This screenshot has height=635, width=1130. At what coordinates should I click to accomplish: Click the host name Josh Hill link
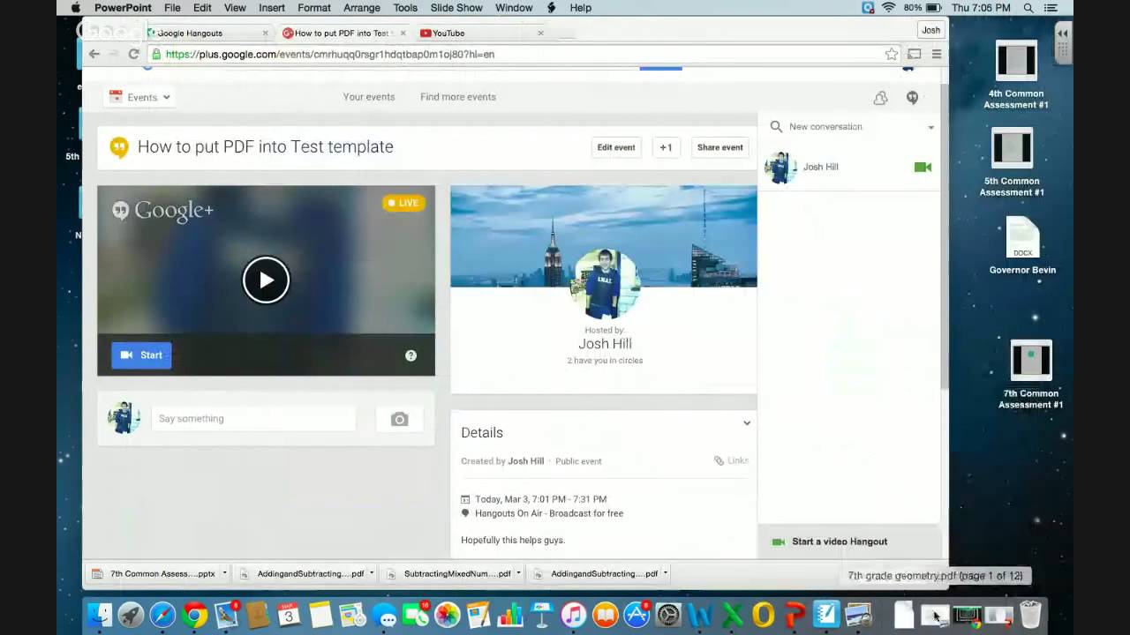pos(605,344)
